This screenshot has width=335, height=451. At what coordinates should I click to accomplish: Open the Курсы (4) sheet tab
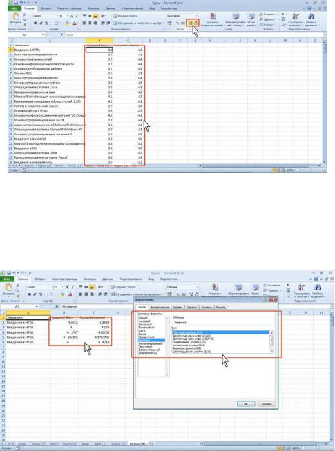pos(137,444)
